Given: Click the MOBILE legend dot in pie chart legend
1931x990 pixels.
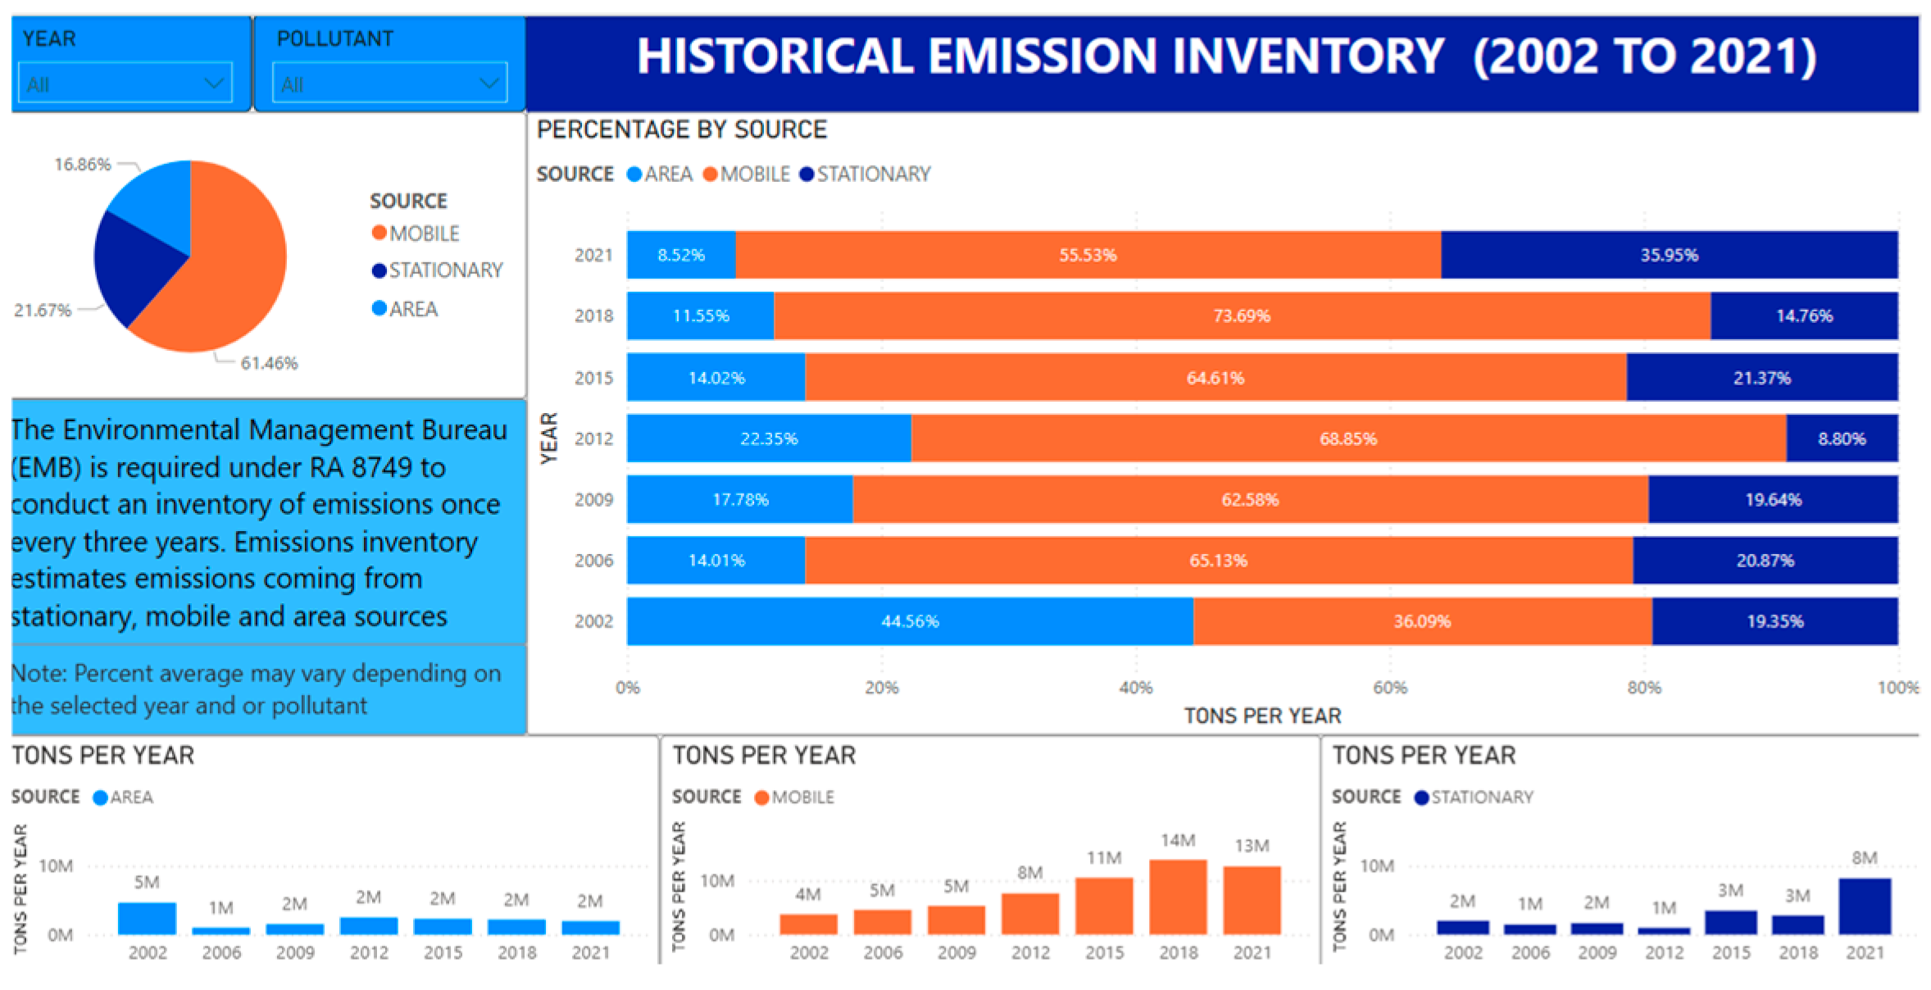Looking at the screenshot, I should click(x=379, y=233).
